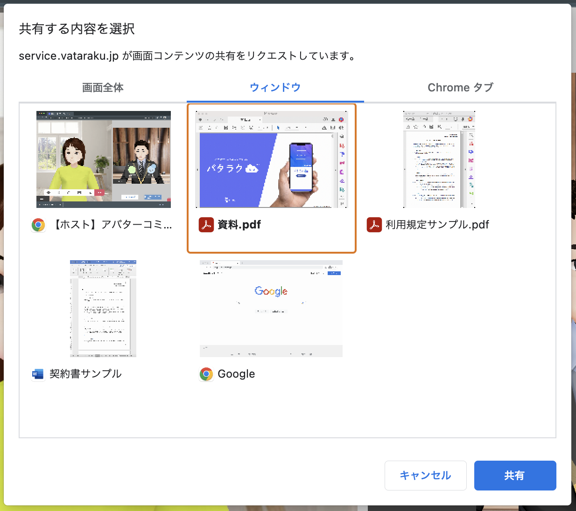Image resolution: width=576 pixels, height=511 pixels.
Task: Select the ウィンドウ tab
Action: click(275, 88)
